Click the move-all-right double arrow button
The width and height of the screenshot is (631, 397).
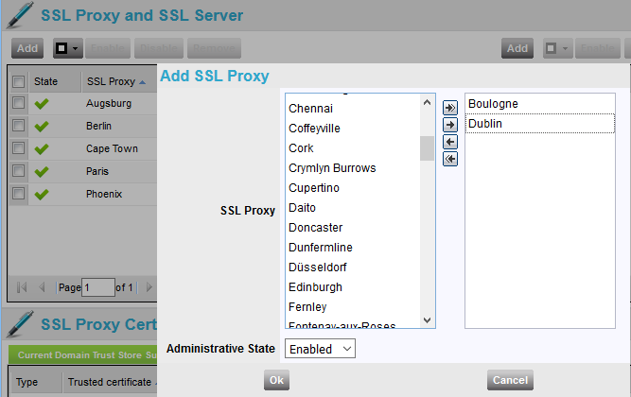(450, 108)
